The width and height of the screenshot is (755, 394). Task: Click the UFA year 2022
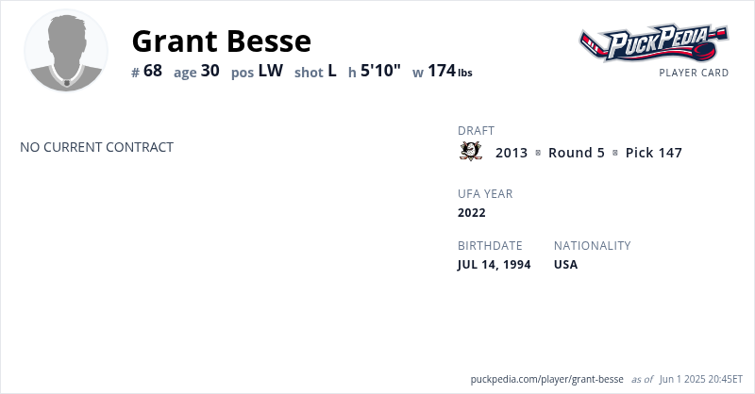[472, 213]
